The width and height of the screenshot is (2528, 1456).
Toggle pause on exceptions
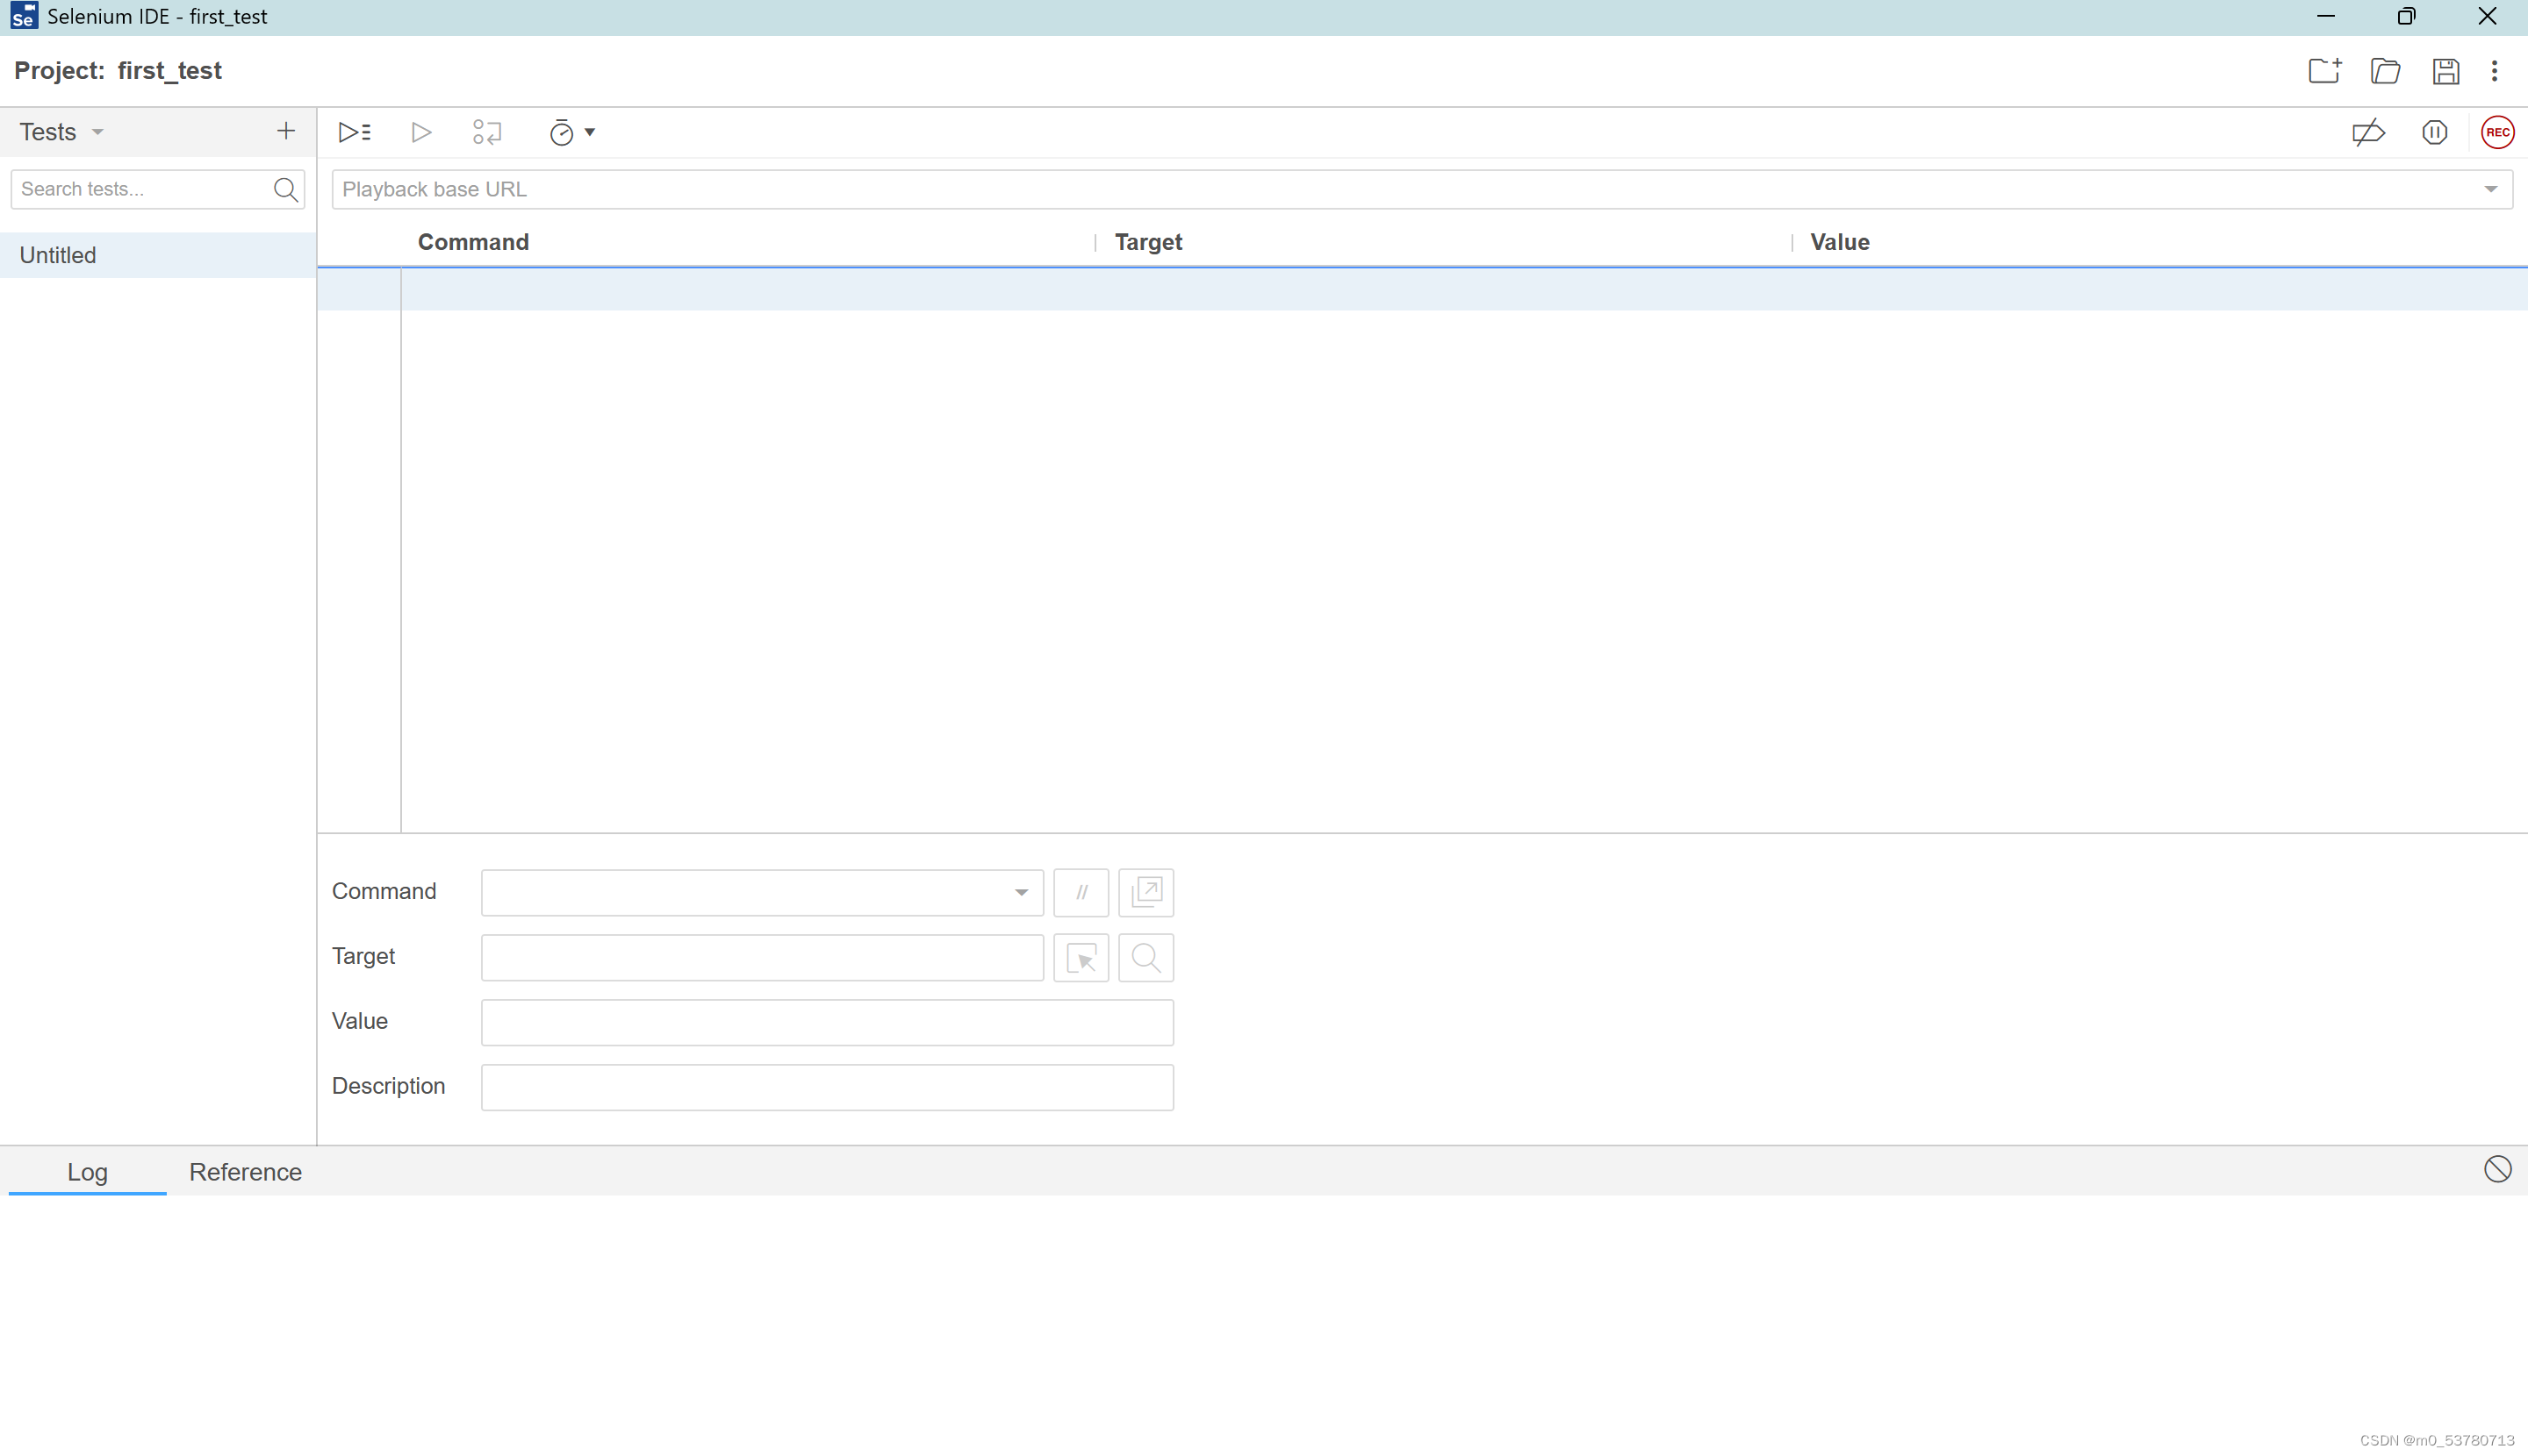click(2434, 132)
